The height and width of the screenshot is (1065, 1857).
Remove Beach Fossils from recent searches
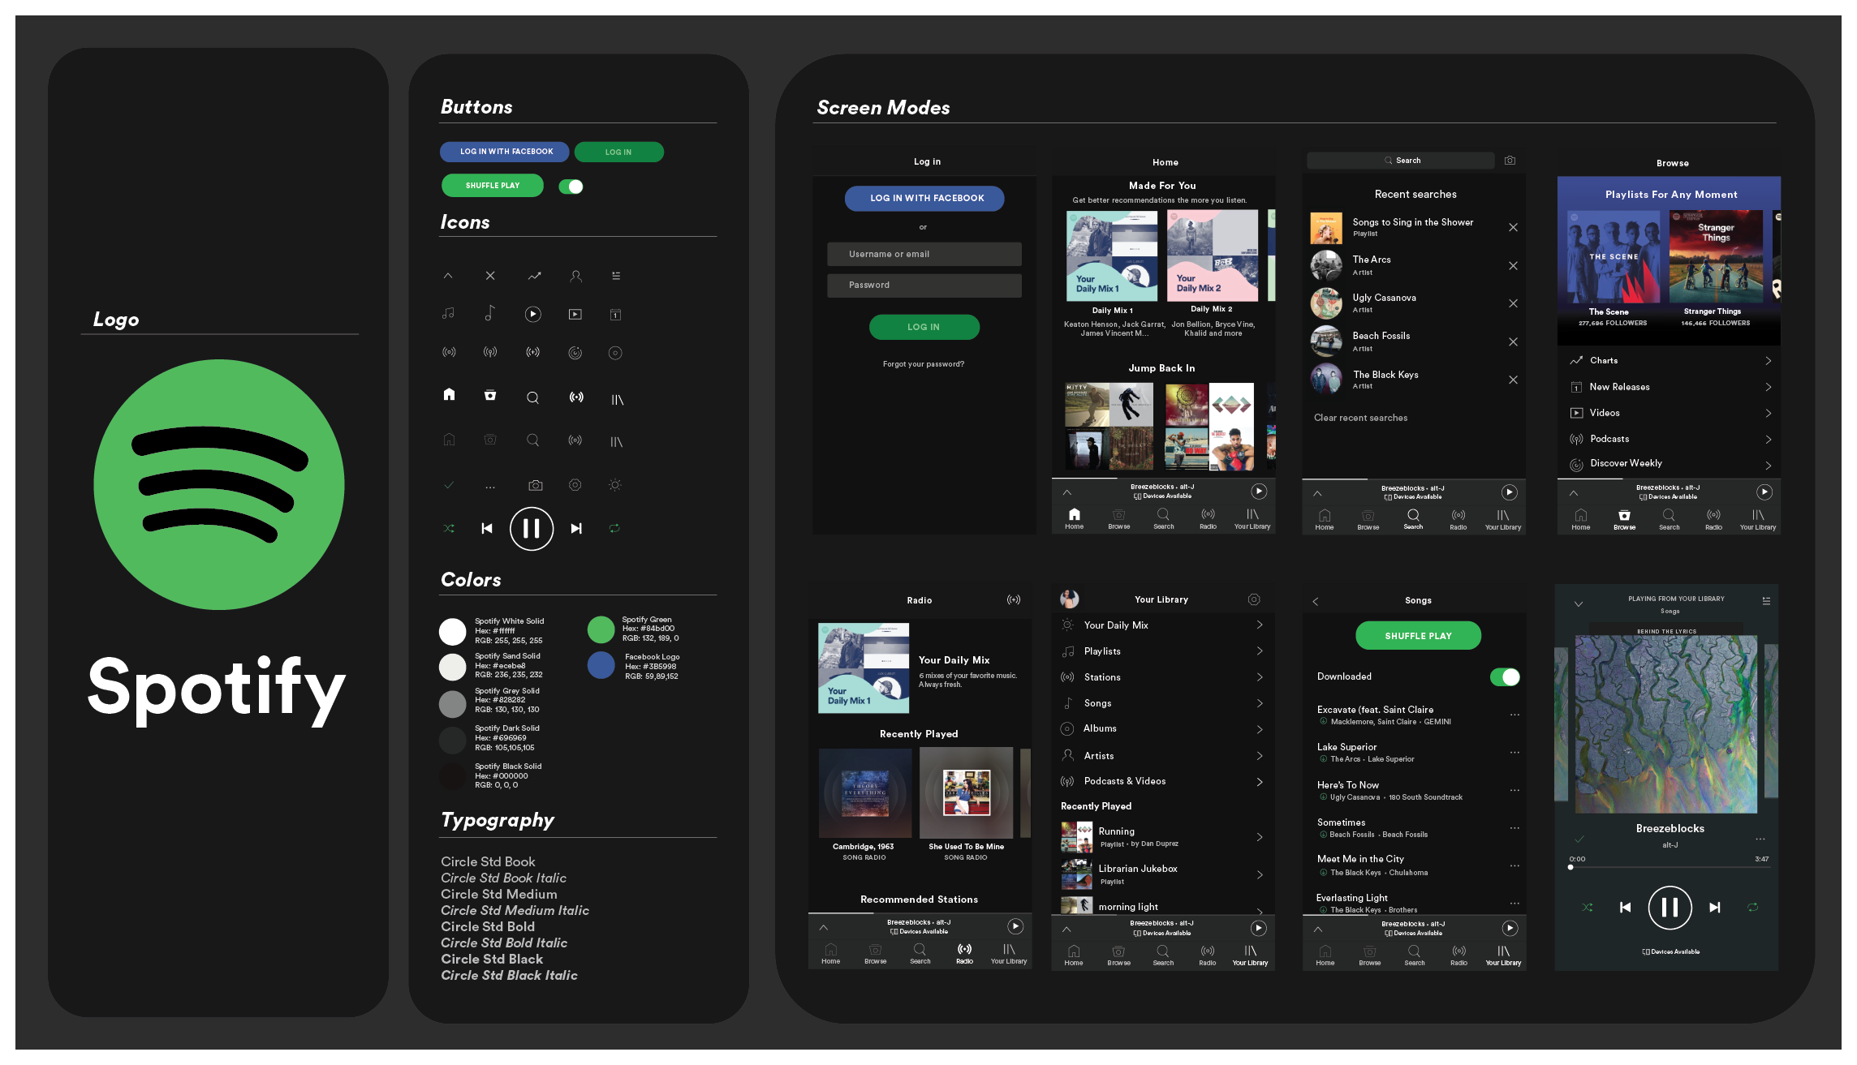coord(1513,341)
